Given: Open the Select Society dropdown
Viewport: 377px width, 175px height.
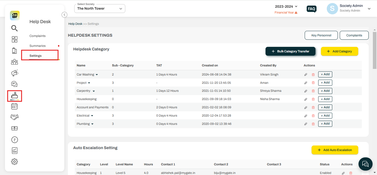Looking at the screenshot, I should [100, 9].
